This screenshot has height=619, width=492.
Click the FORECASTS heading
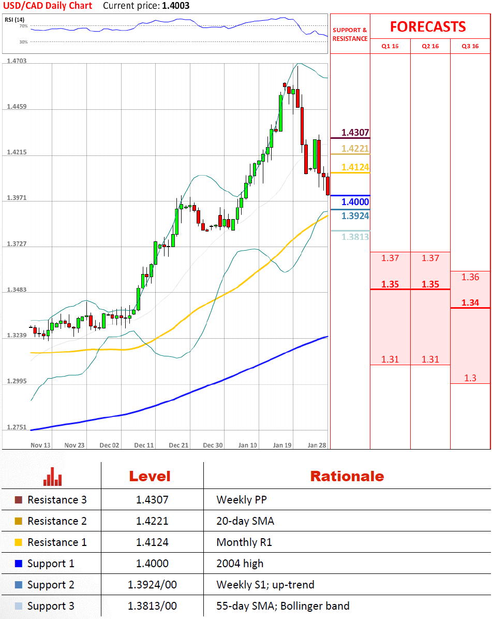428,27
